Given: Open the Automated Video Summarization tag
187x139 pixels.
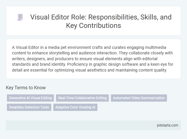Looking at the screenshot, I should [x=139, y=98].
